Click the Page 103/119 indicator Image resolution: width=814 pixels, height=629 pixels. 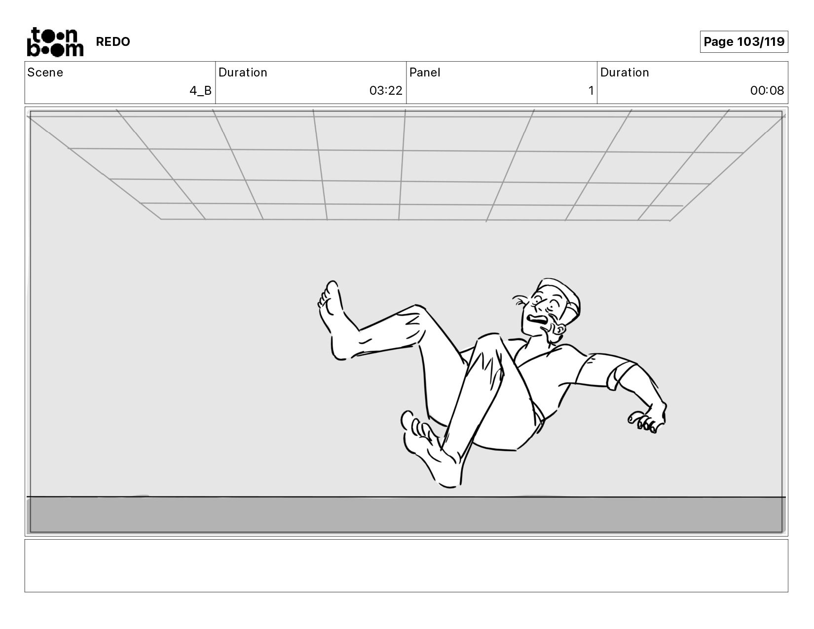tap(744, 42)
